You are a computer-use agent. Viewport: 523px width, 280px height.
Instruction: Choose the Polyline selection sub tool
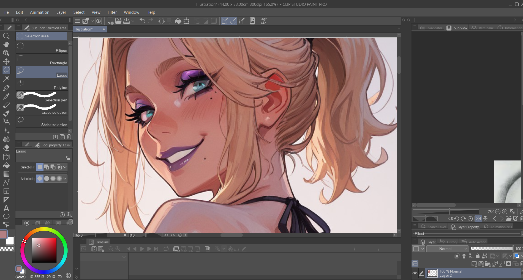(42, 85)
